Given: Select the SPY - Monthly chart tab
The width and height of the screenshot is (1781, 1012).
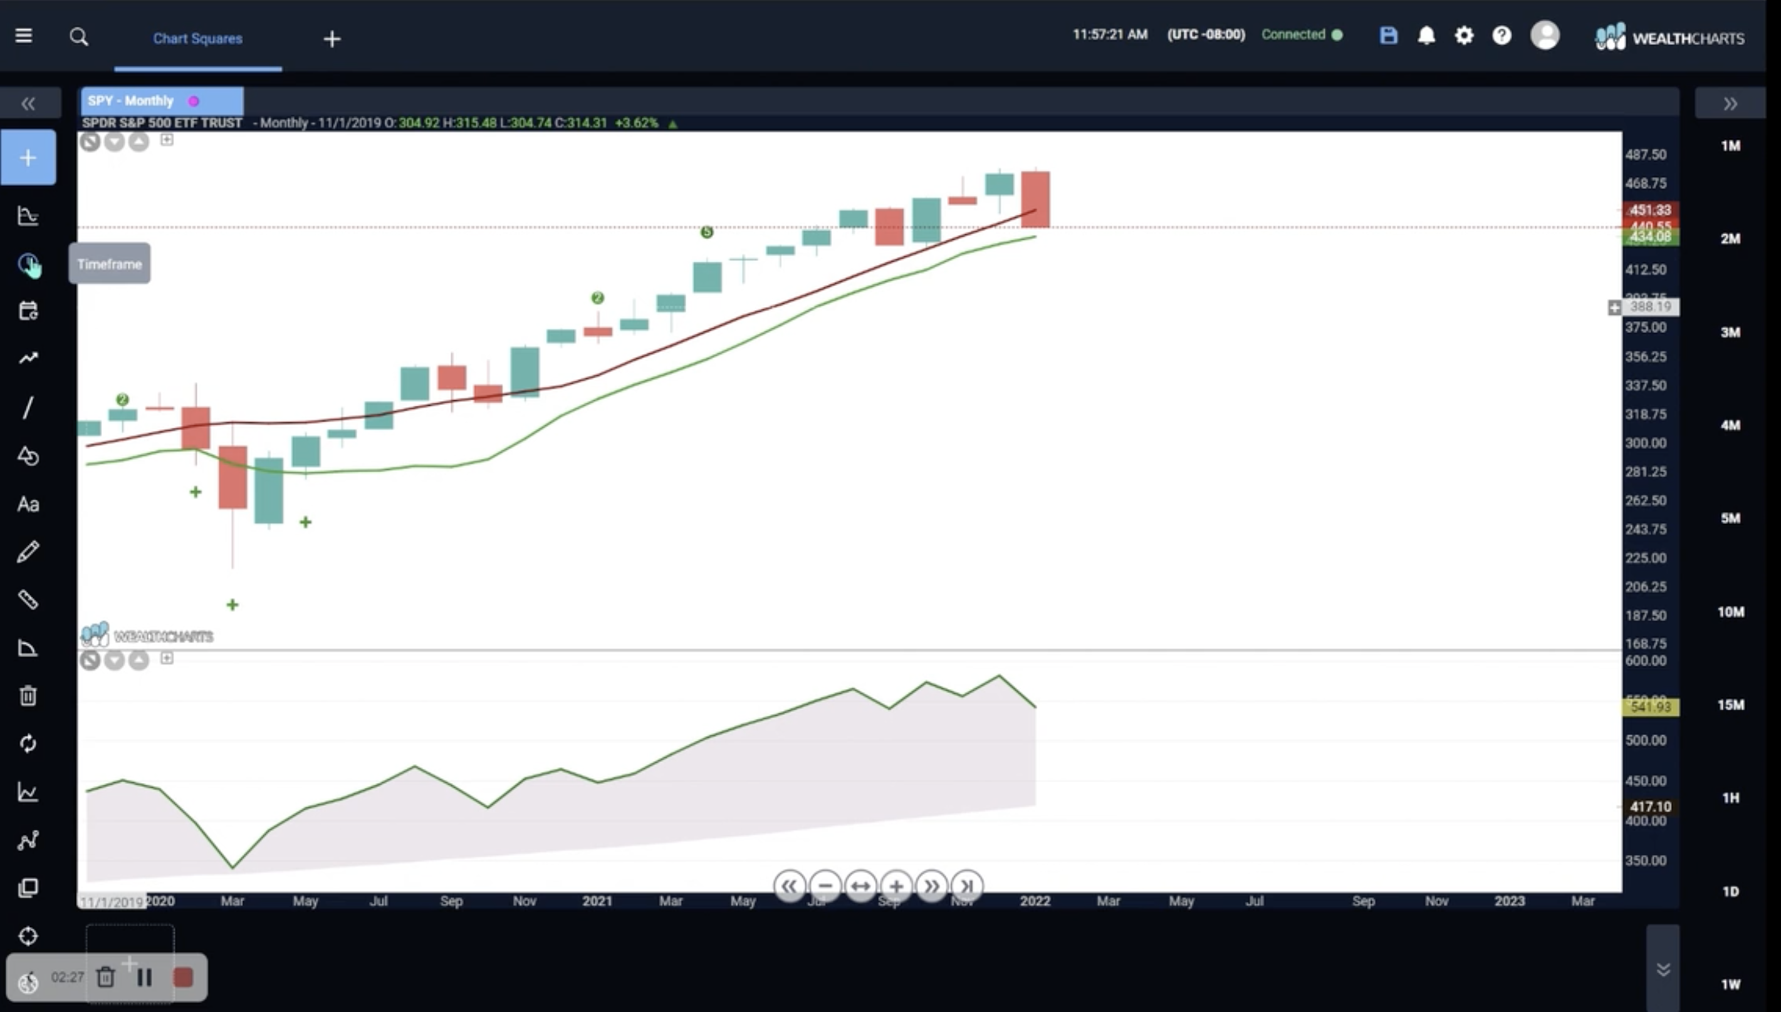Looking at the screenshot, I should coord(162,101).
